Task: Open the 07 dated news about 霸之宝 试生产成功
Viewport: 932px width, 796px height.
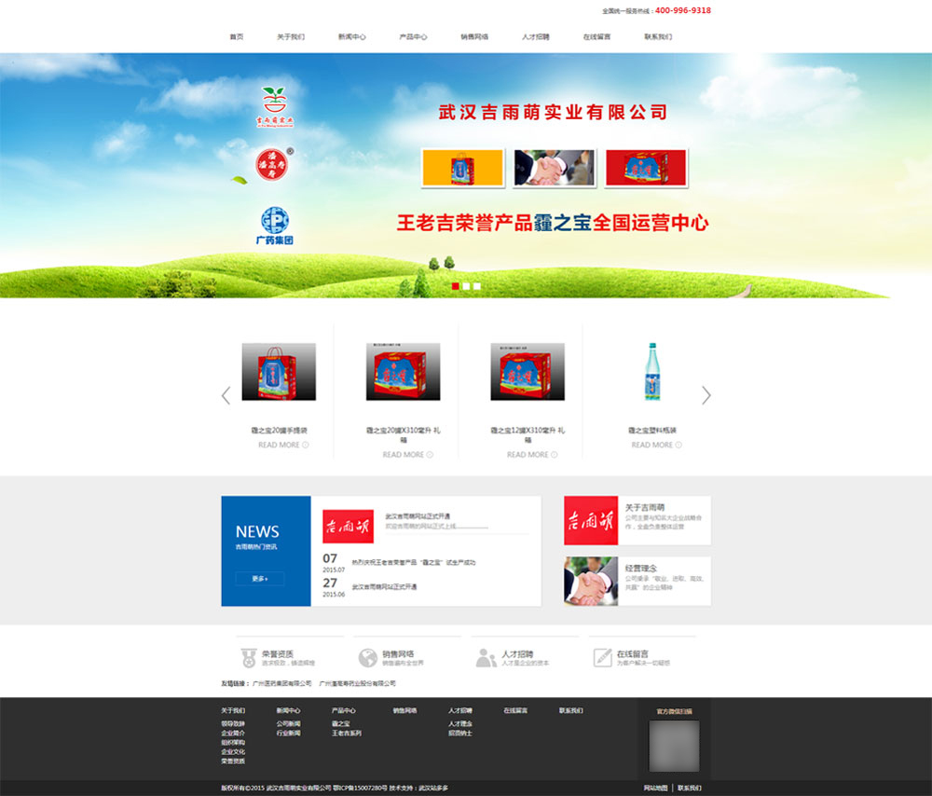Action: 413,562
